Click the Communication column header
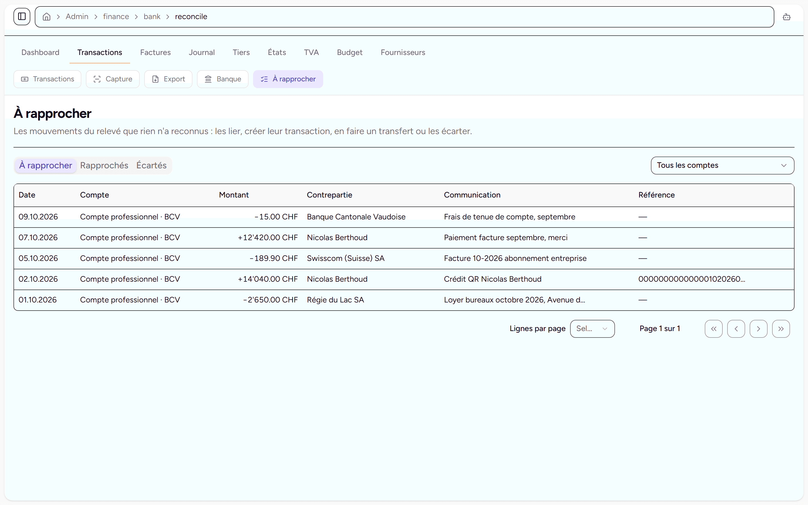The image size is (808, 505). 472,195
